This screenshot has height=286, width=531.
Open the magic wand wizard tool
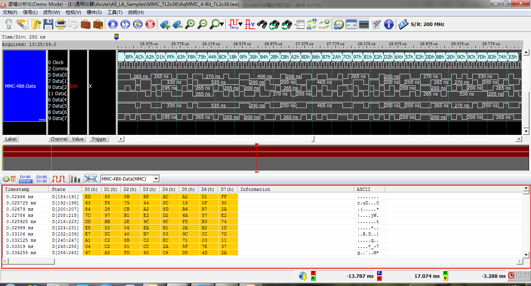coord(21,24)
